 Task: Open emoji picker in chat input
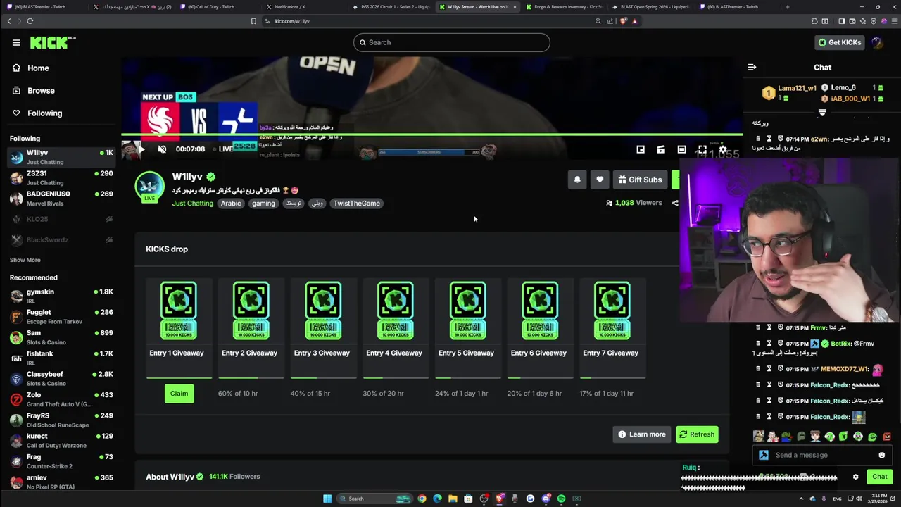(x=881, y=456)
